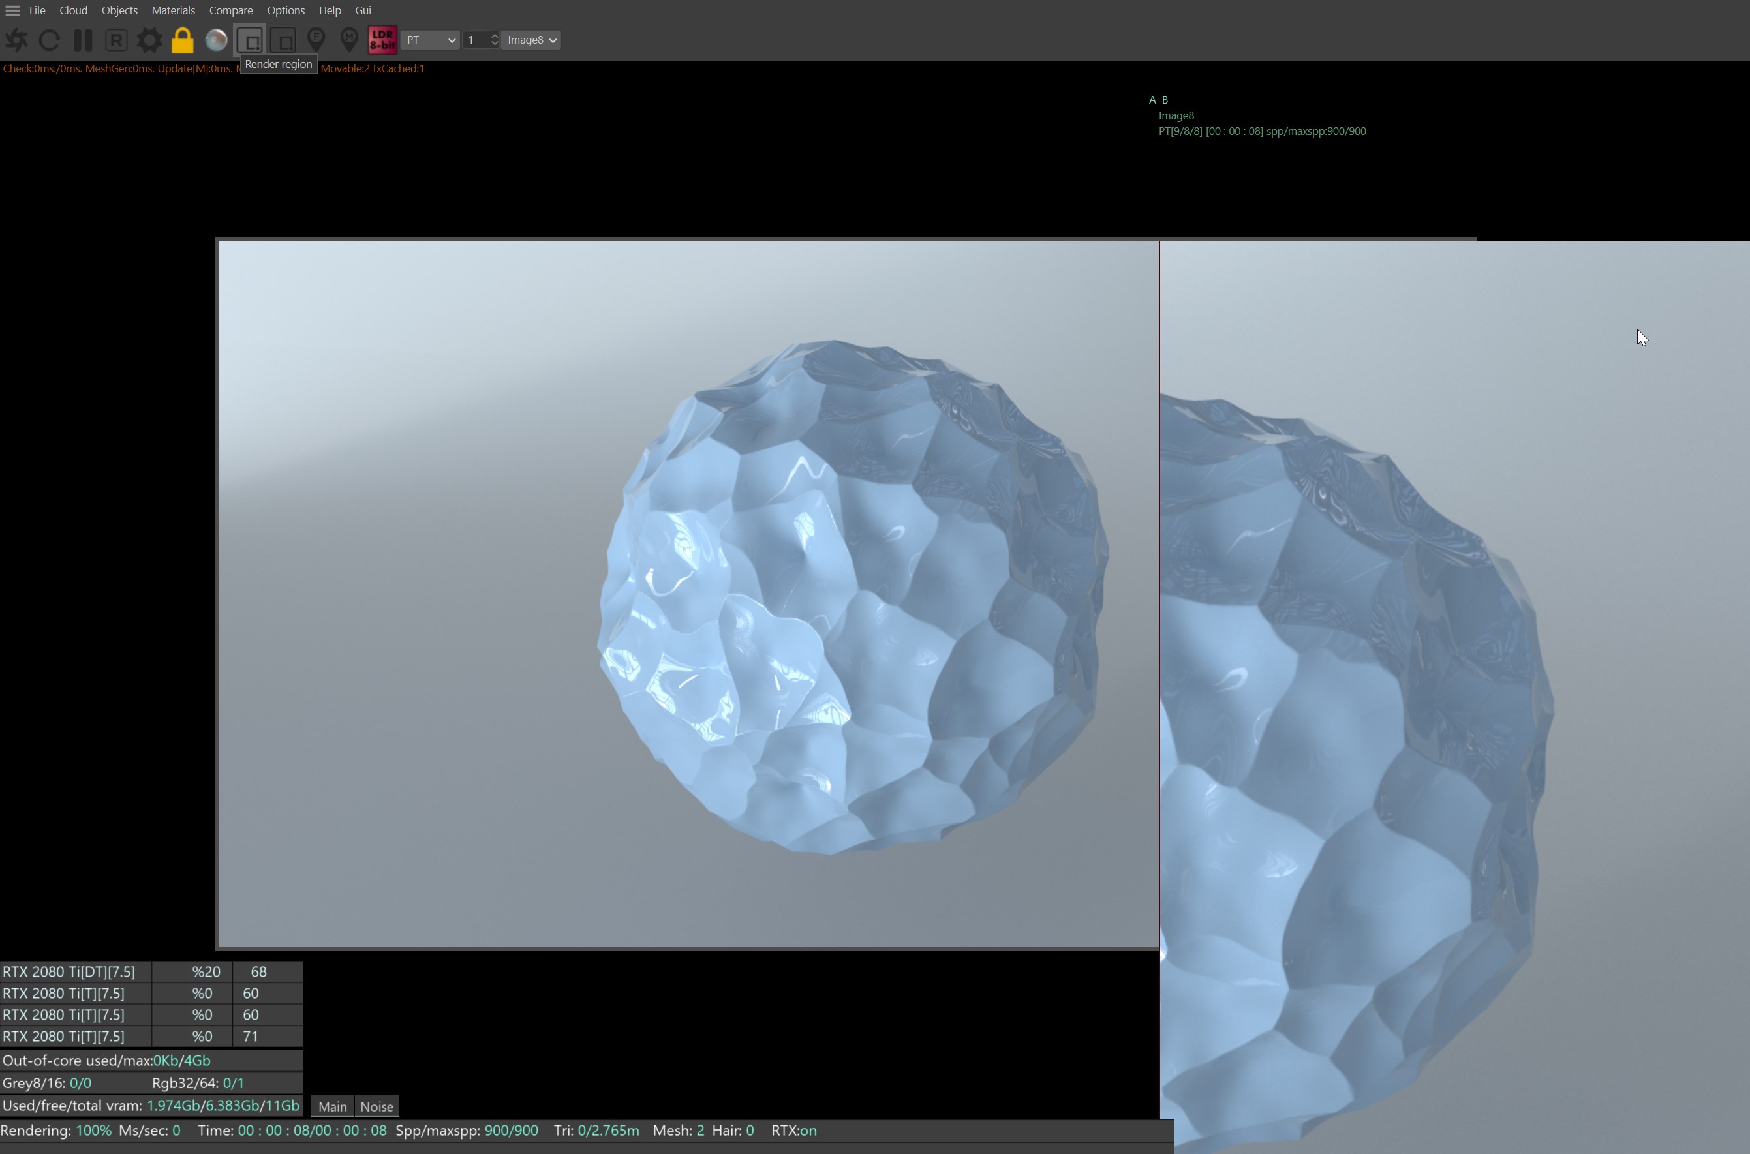1750x1154 pixels.
Task: Select the material picker pin icon
Action: coord(350,40)
